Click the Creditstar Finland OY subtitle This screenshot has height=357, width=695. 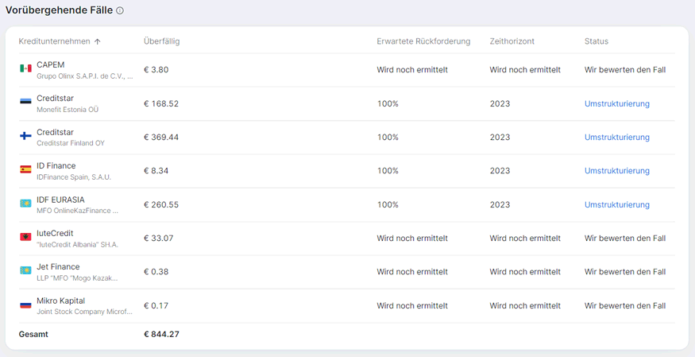[71, 143]
